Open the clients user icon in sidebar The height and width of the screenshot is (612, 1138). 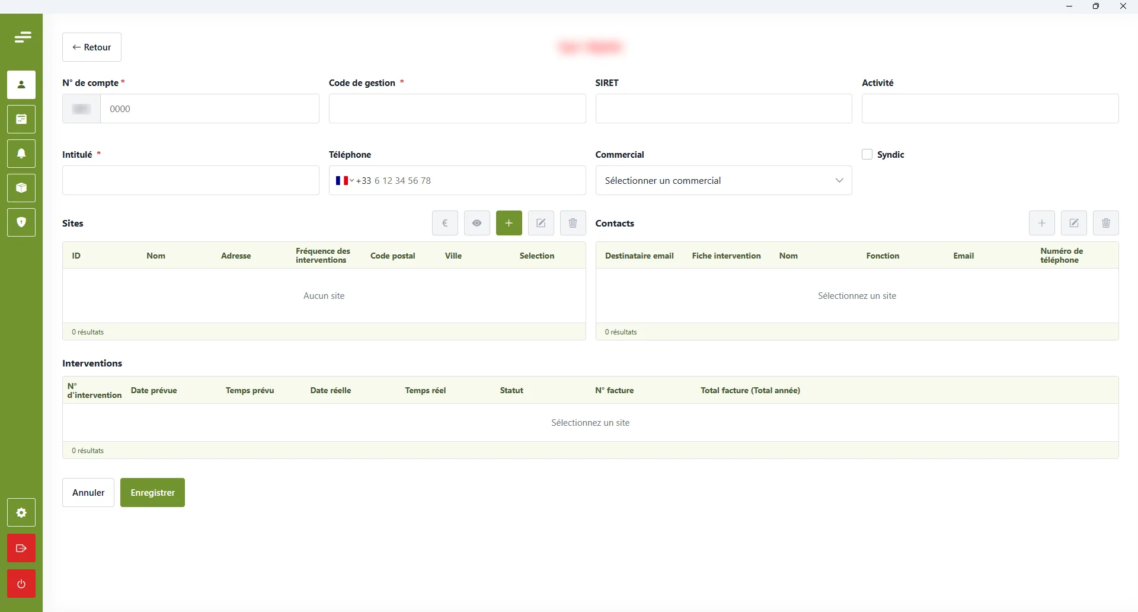(x=21, y=85)
